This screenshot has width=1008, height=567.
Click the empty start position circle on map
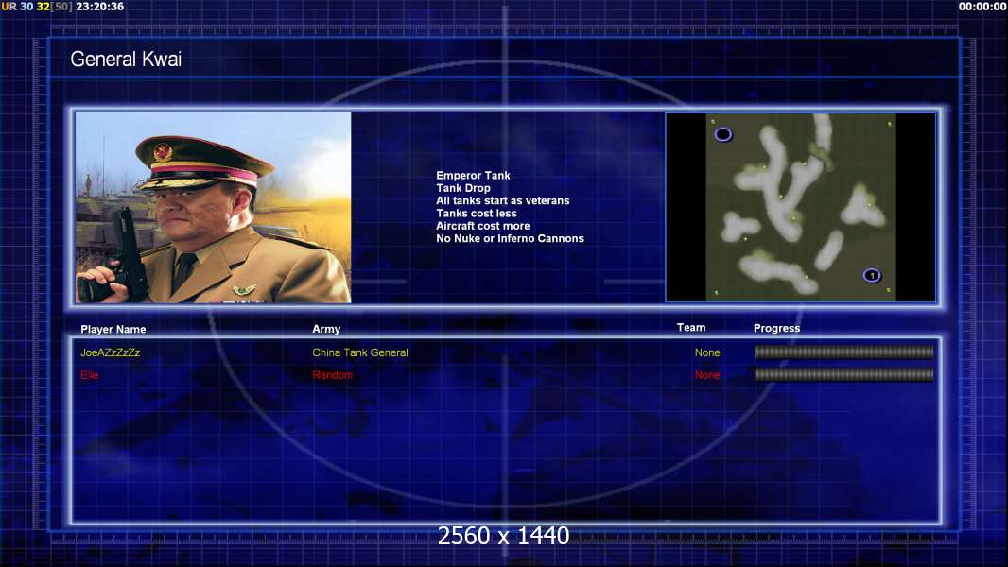[x=723, y=134]
